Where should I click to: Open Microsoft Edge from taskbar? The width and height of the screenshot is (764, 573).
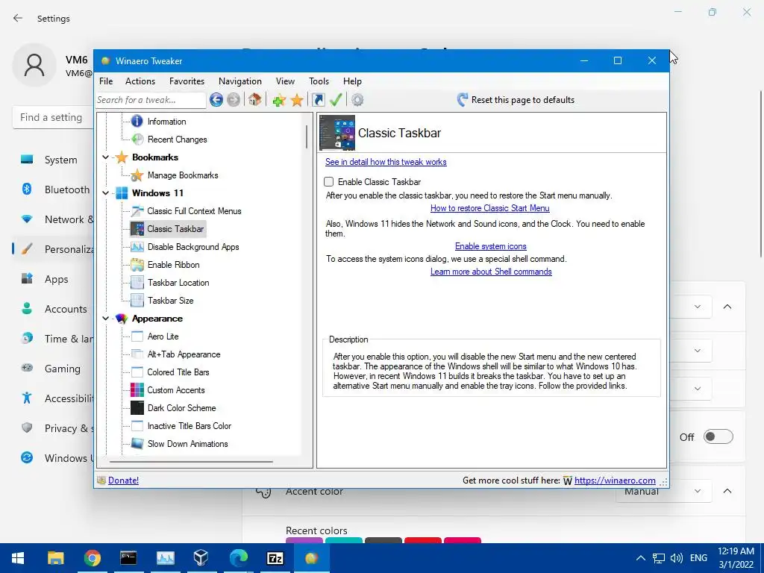(x=238, y=558)
